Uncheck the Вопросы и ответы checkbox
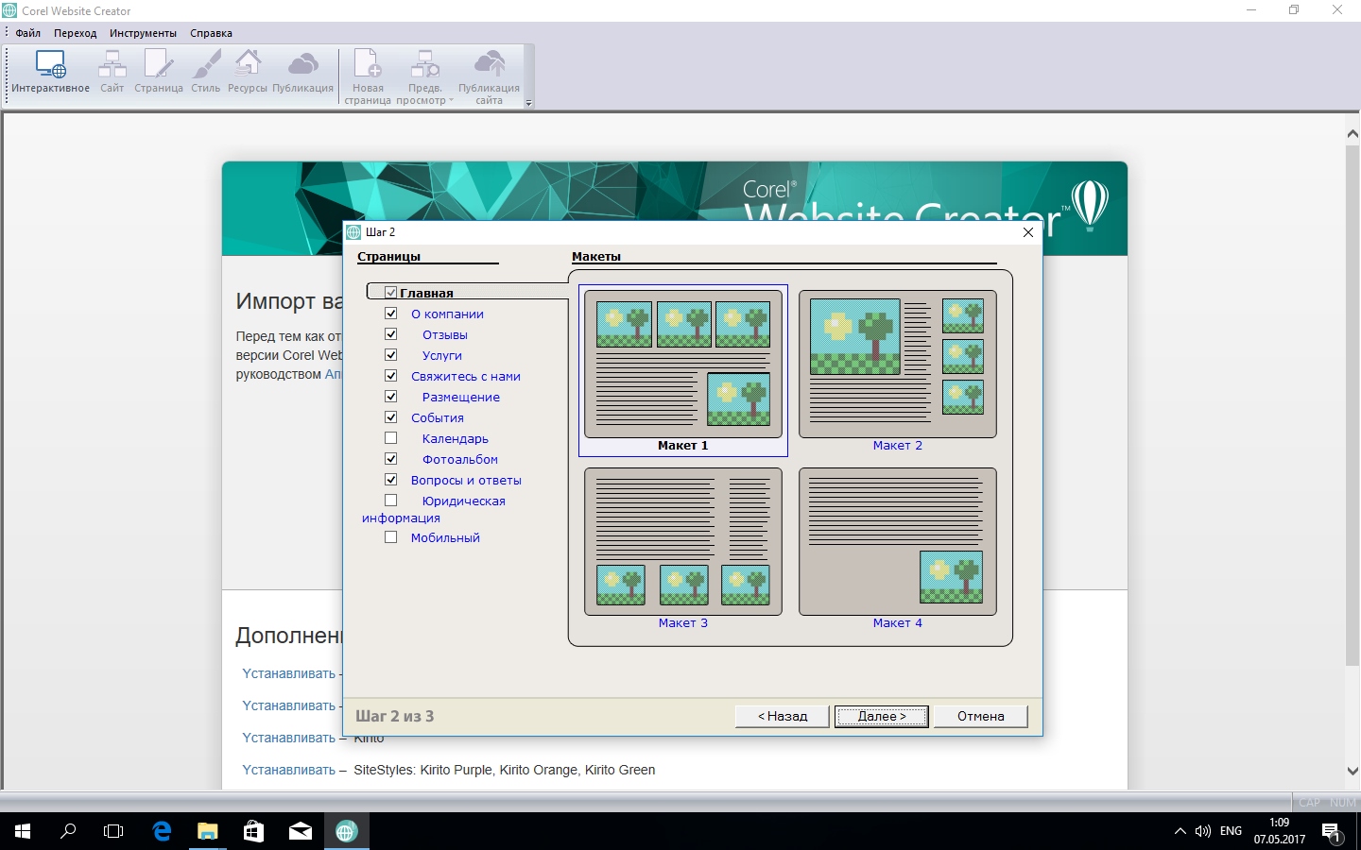 pyautogui.click(x=390, y=480)
